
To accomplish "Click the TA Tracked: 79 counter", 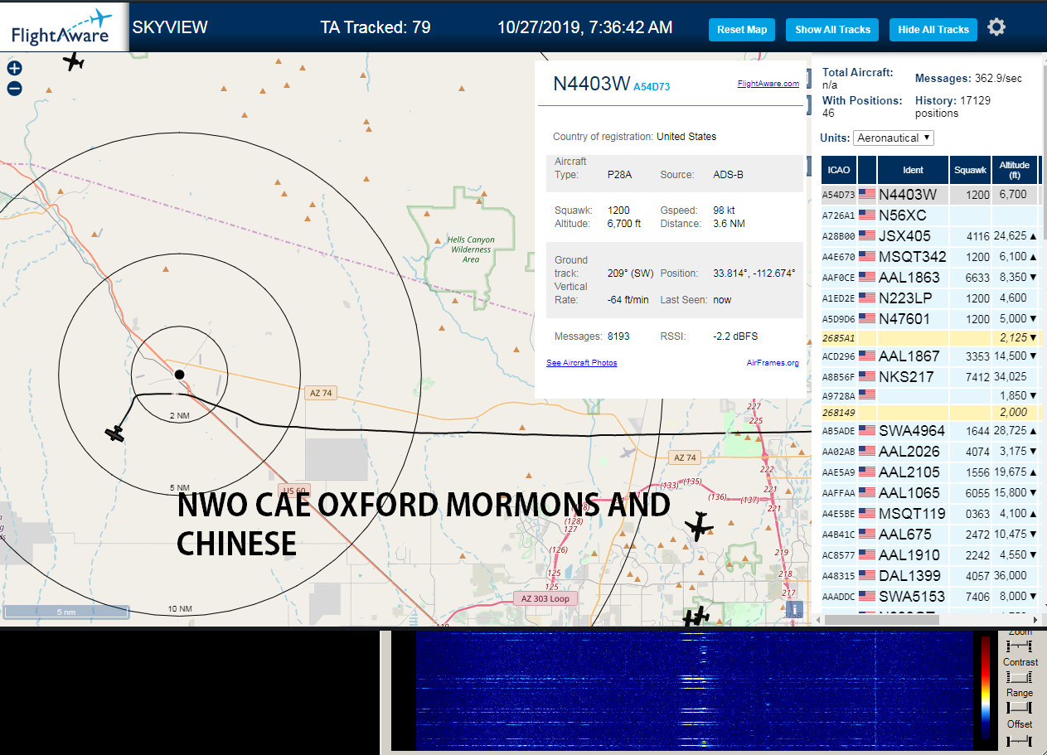I will [376, 27].
